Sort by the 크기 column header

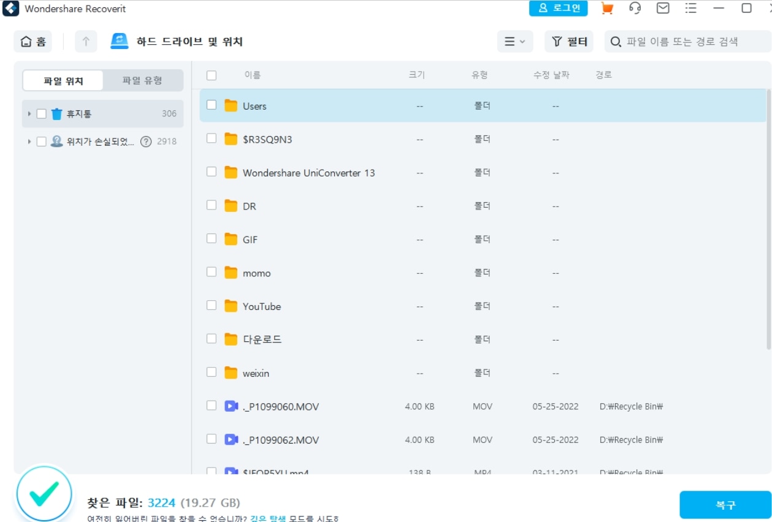click(417, 75)
